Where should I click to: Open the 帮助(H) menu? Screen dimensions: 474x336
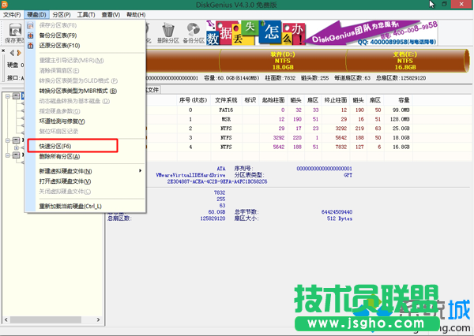pos(136,14)
